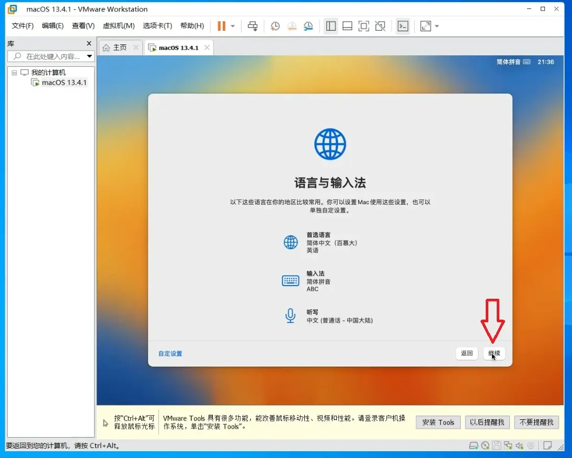572x458 pixels.
Task: Open stretch display dropdown arrow
Action: point(437,26)
